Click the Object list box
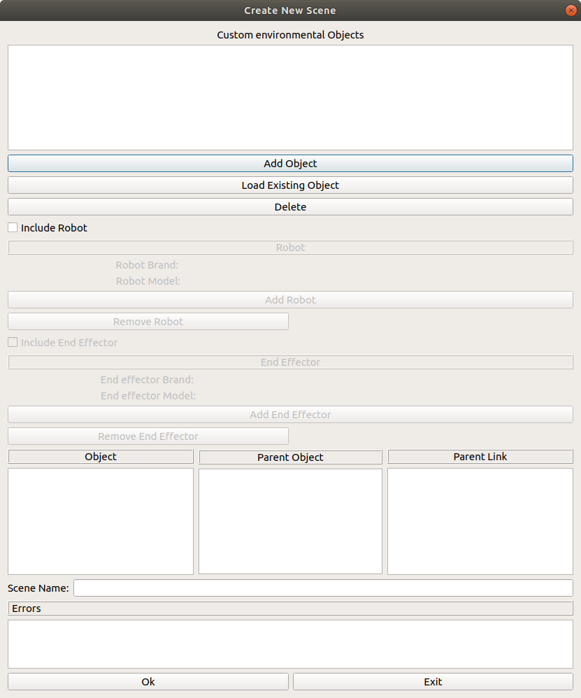The height and width of the screenshot is (698, 581). (x=101, y=521)
